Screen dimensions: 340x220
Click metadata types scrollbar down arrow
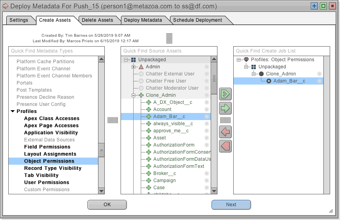coord(101,191)
